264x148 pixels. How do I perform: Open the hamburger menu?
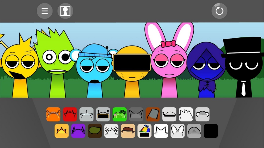(x=45, y=11)
